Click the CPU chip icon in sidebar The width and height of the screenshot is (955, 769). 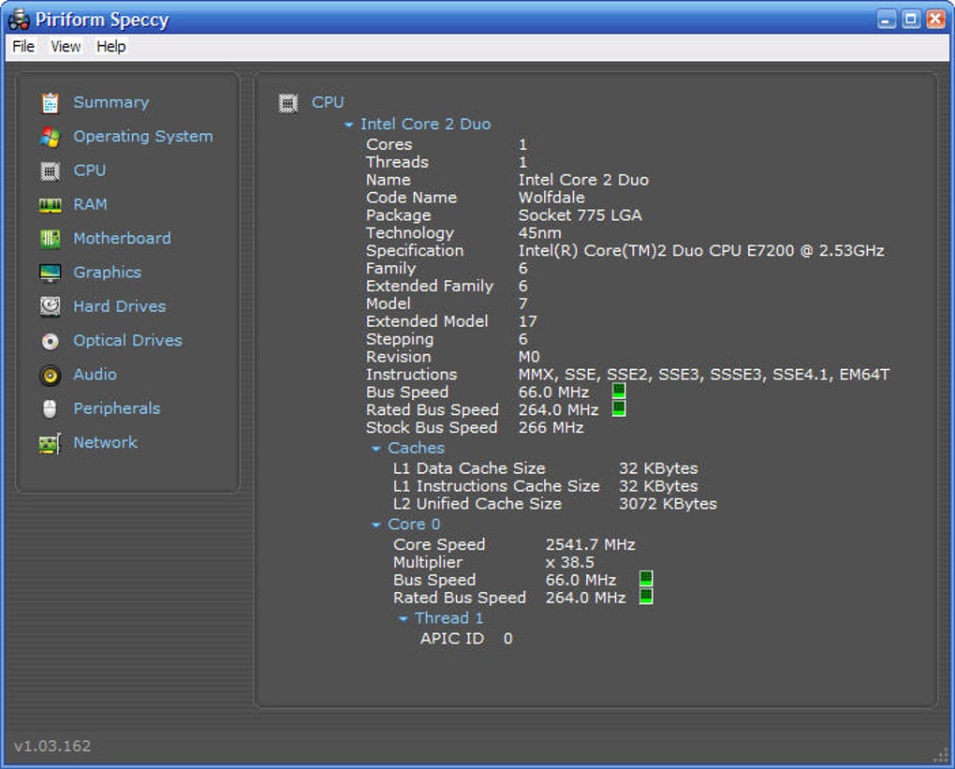(x=50, y=171)
